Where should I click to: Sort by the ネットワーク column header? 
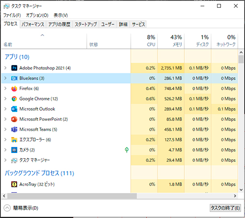(x=224, y=41)
